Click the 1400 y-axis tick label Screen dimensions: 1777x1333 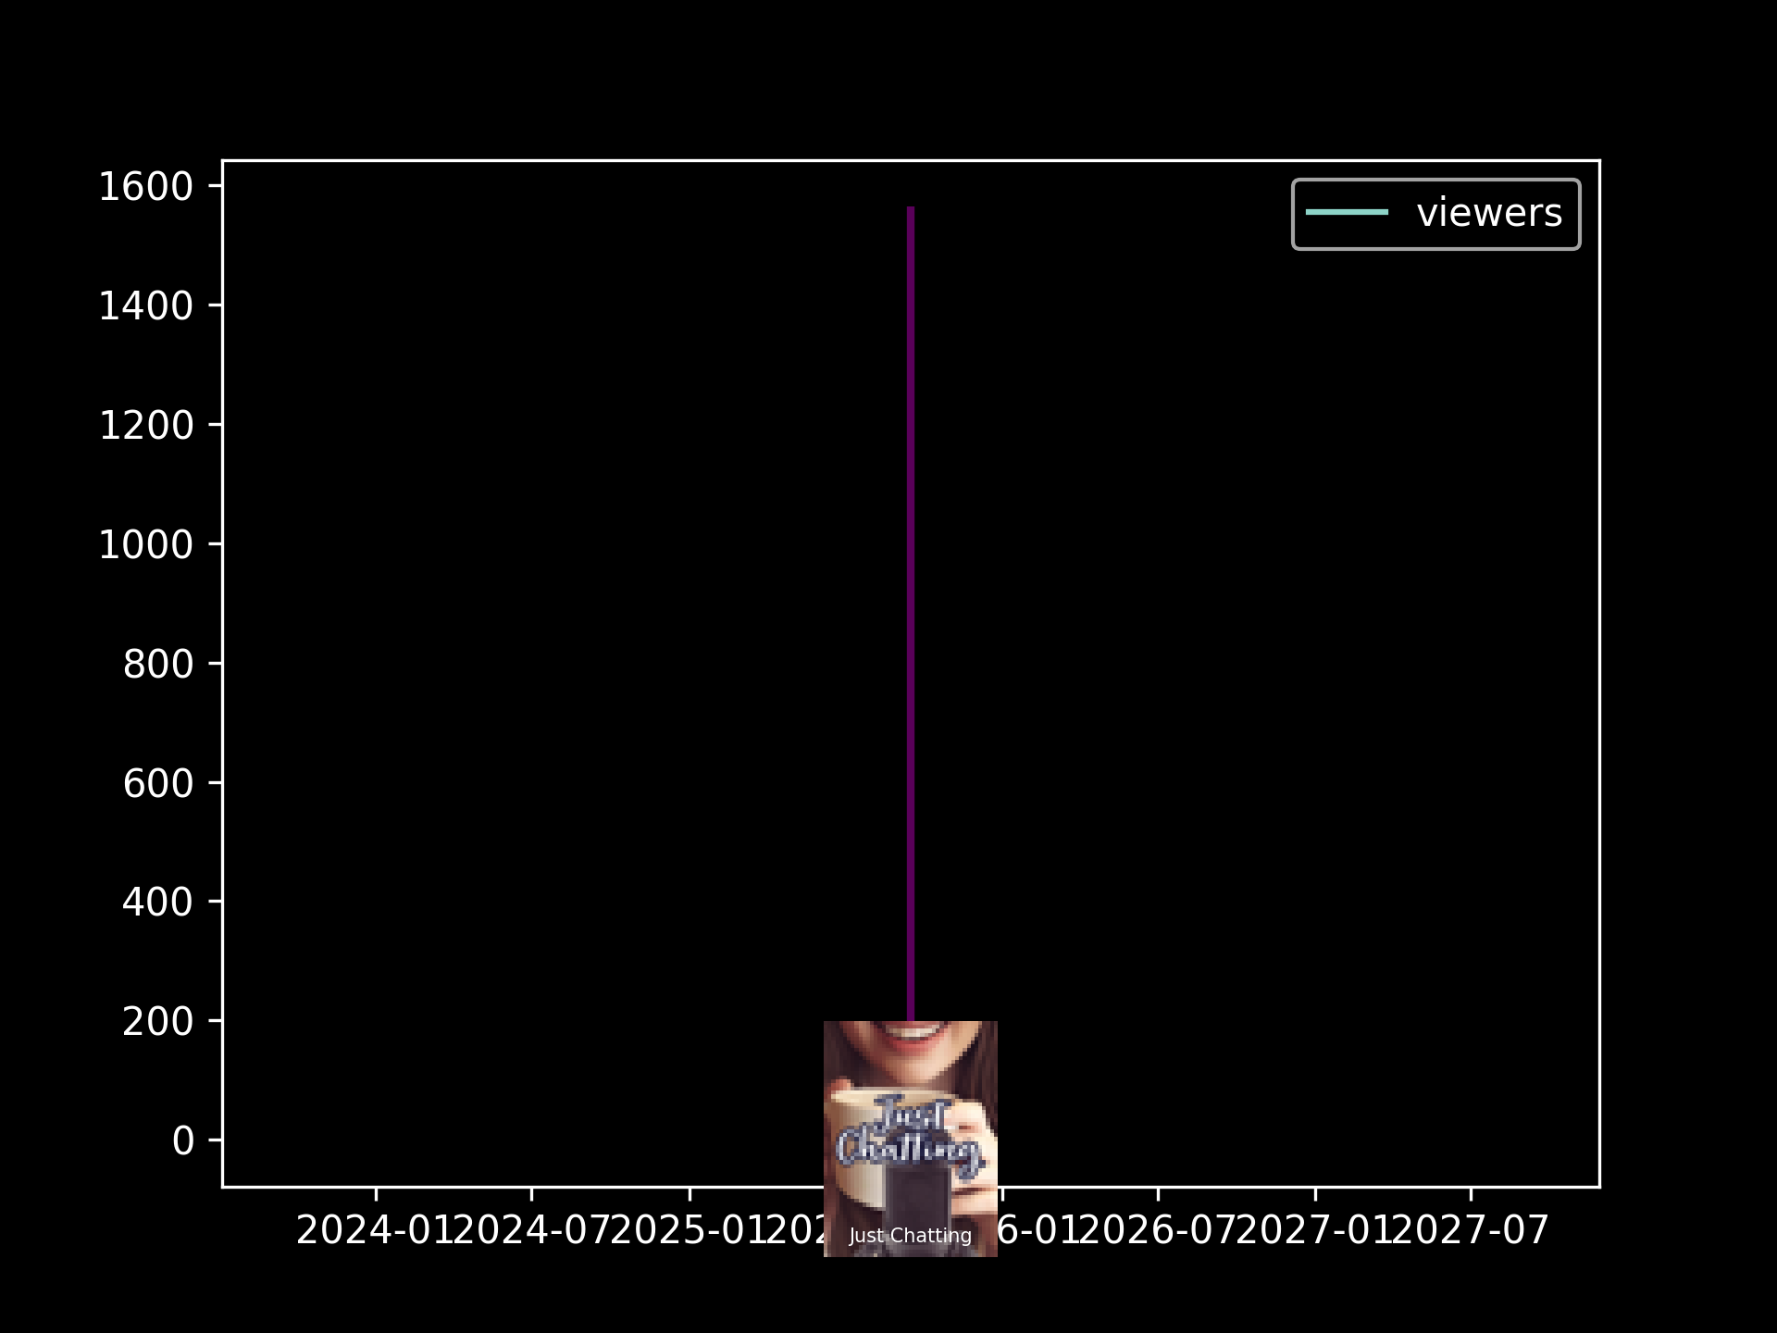coord(146,306)
